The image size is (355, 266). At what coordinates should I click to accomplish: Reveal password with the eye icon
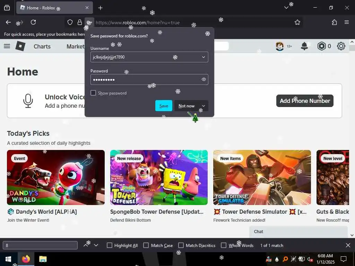tap(204, 79)
